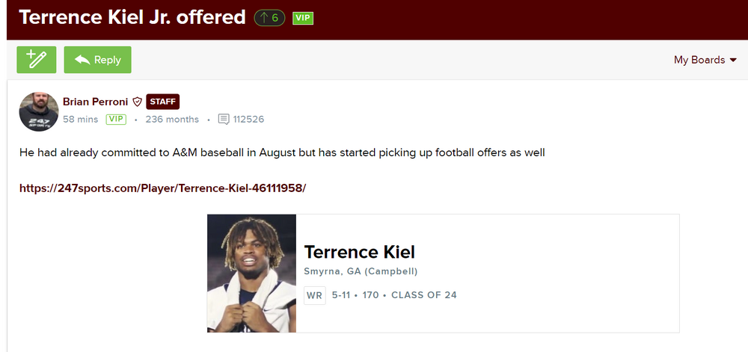Open Brian Perroni's profile name link

click(95, 102)
